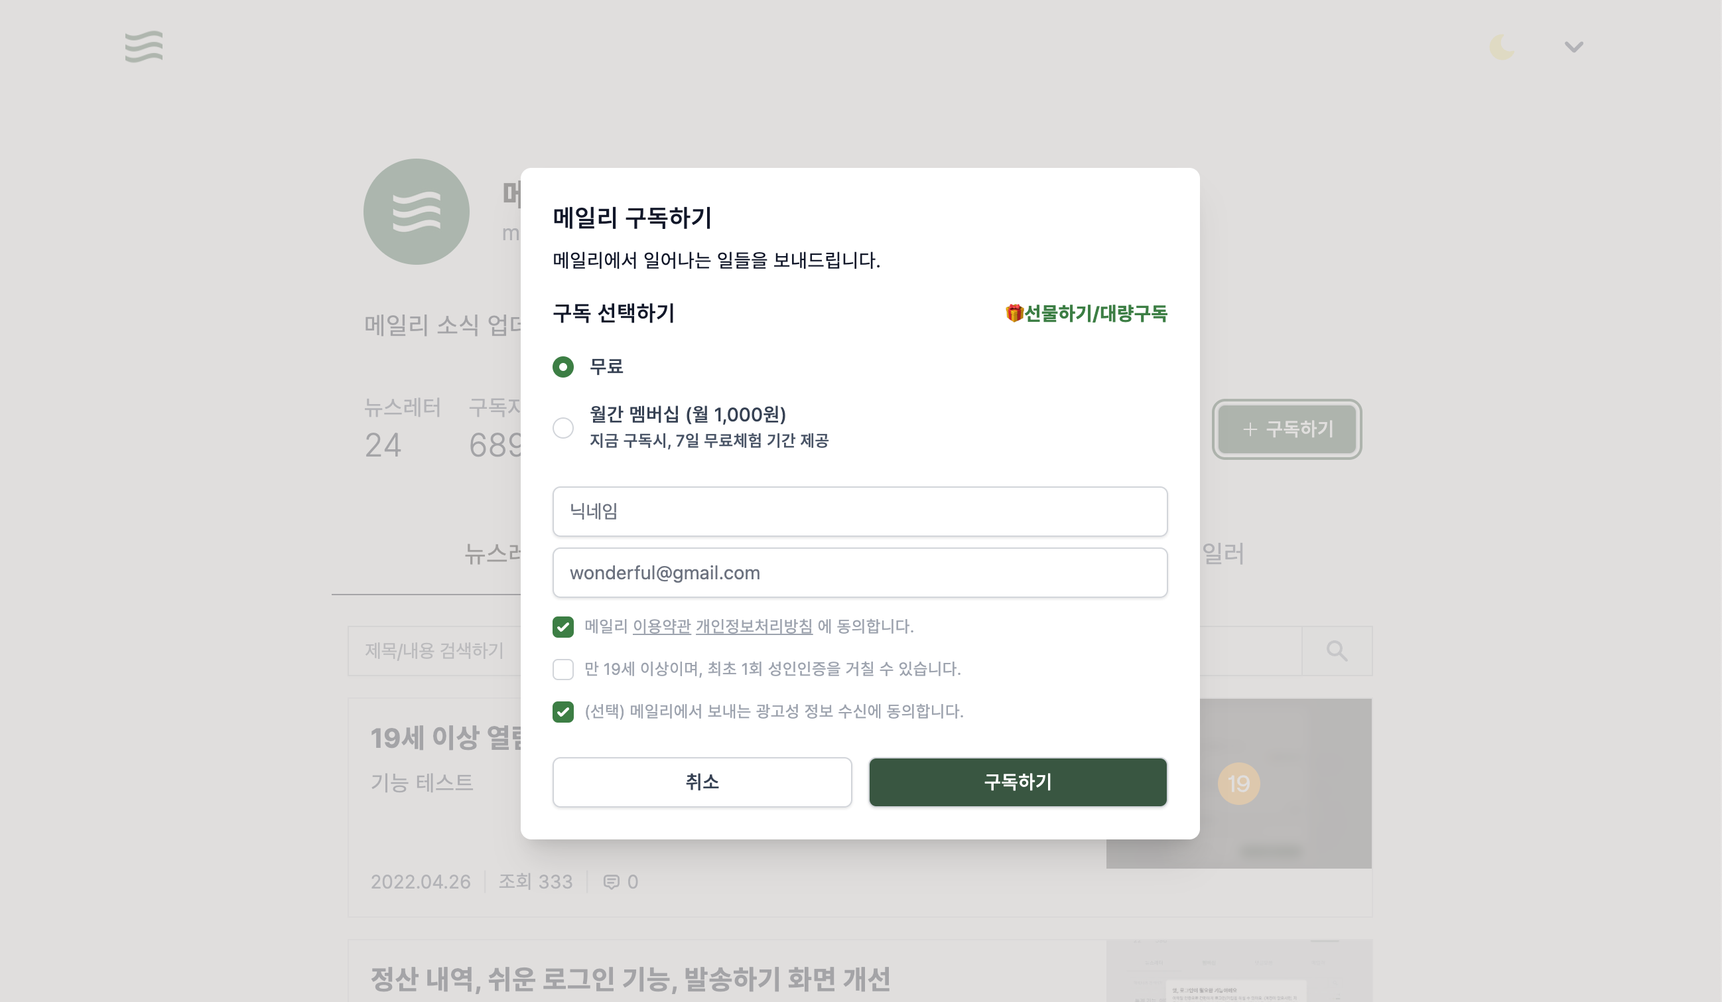Toggle dark mode with the moon icon

coord(1501,46)
